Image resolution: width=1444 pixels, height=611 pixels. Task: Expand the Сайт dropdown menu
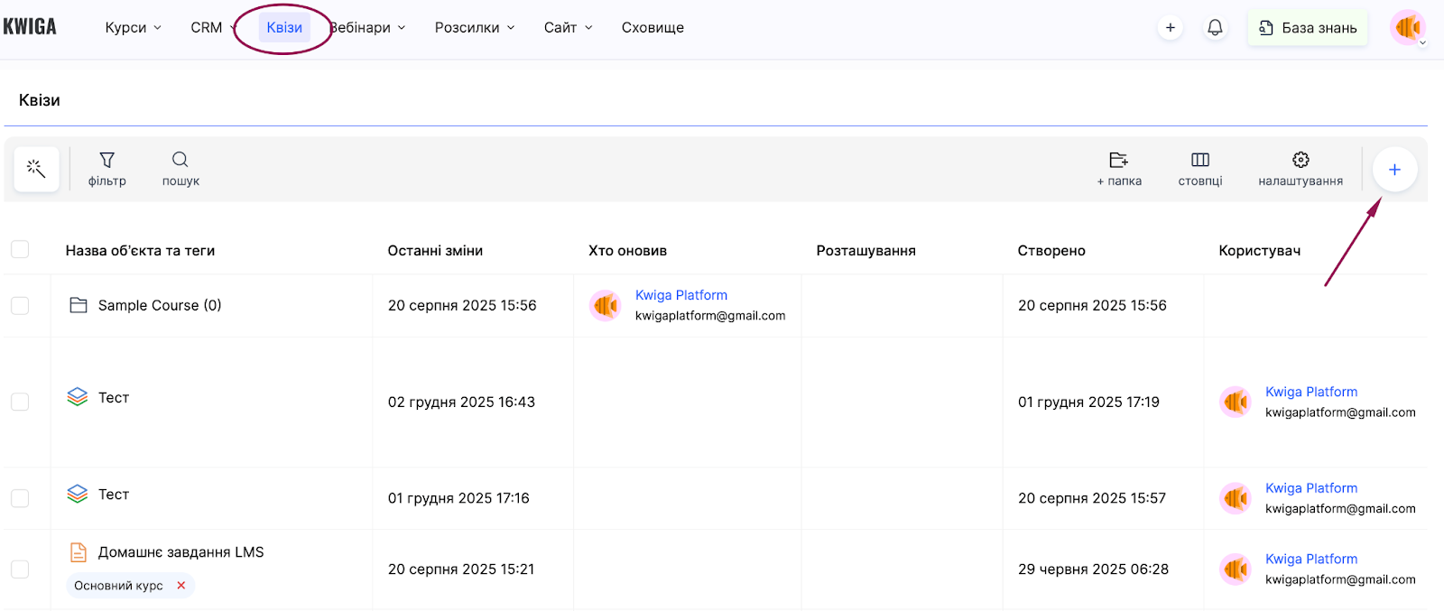click(x=568, y=28)
